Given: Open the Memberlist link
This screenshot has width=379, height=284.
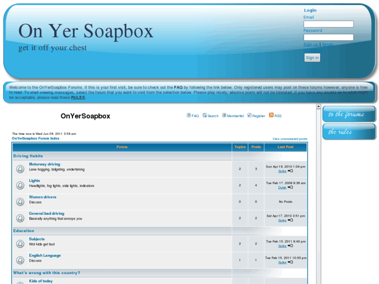Looking at the screenshot, I should [236, 116].
